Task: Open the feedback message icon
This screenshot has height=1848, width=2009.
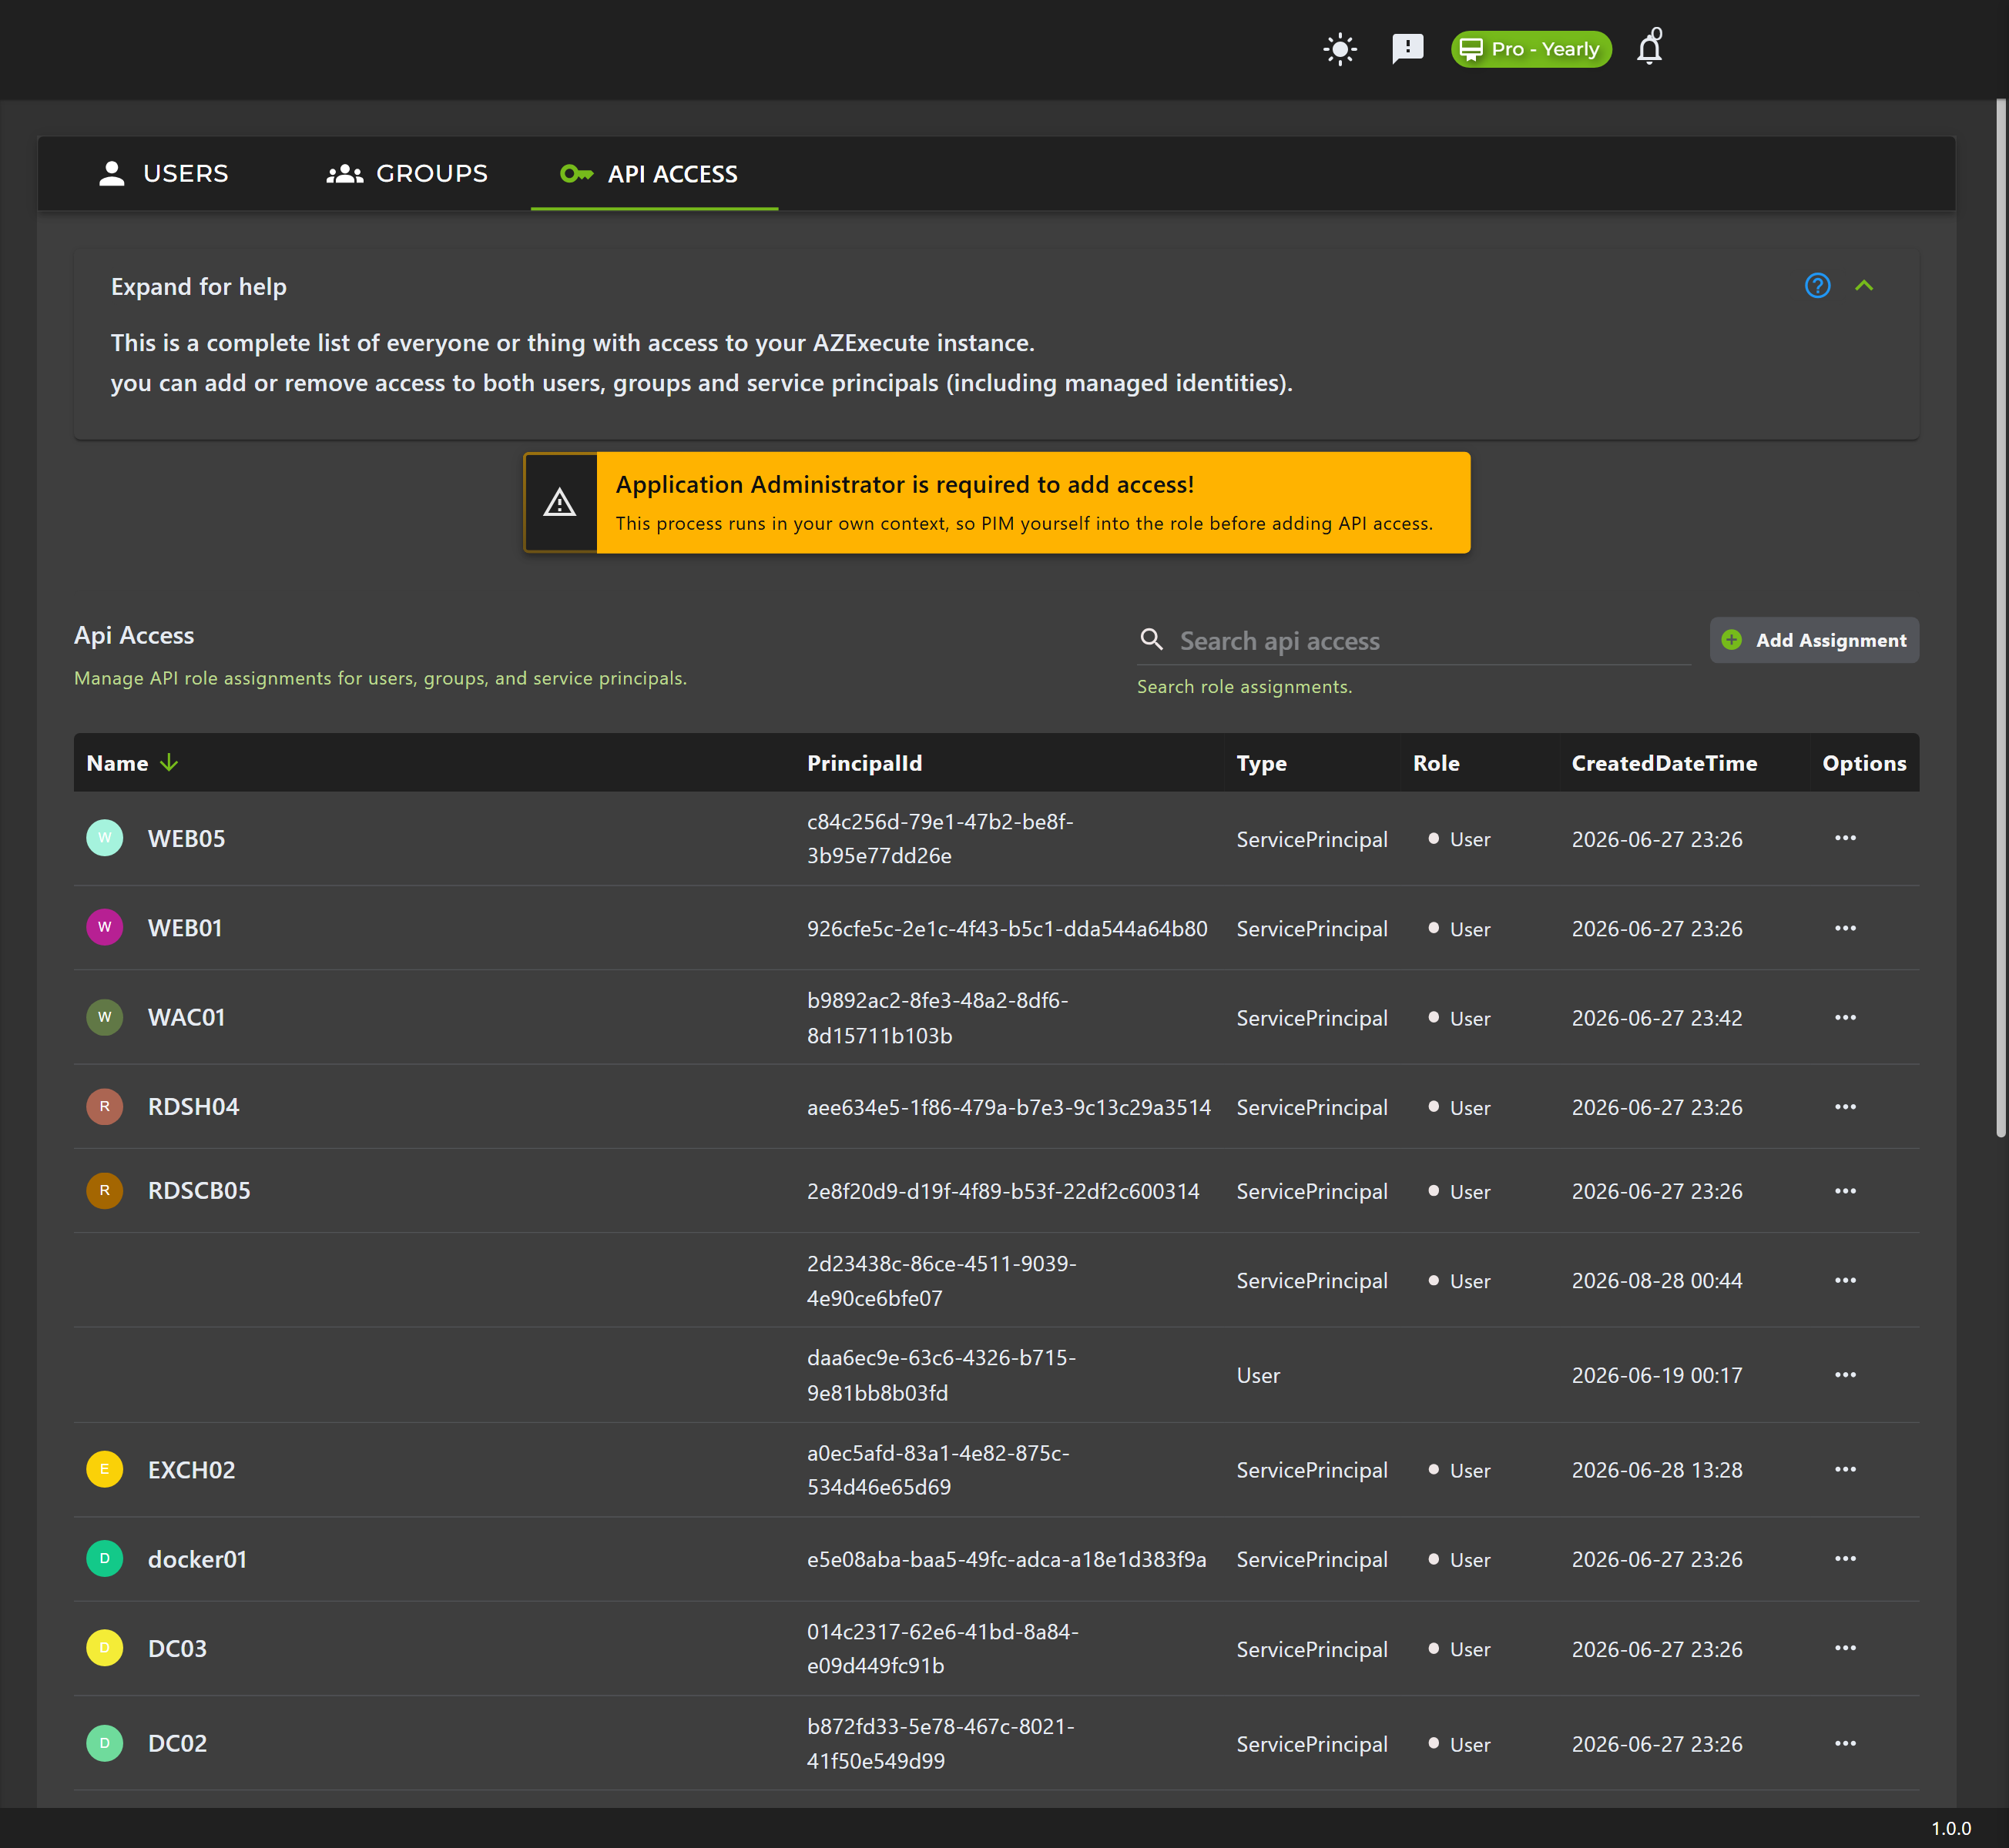Action: pos(1407,48)
